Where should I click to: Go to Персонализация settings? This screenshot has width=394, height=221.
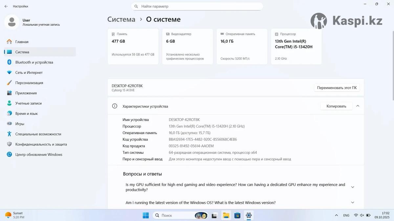[x=29, y=83]
